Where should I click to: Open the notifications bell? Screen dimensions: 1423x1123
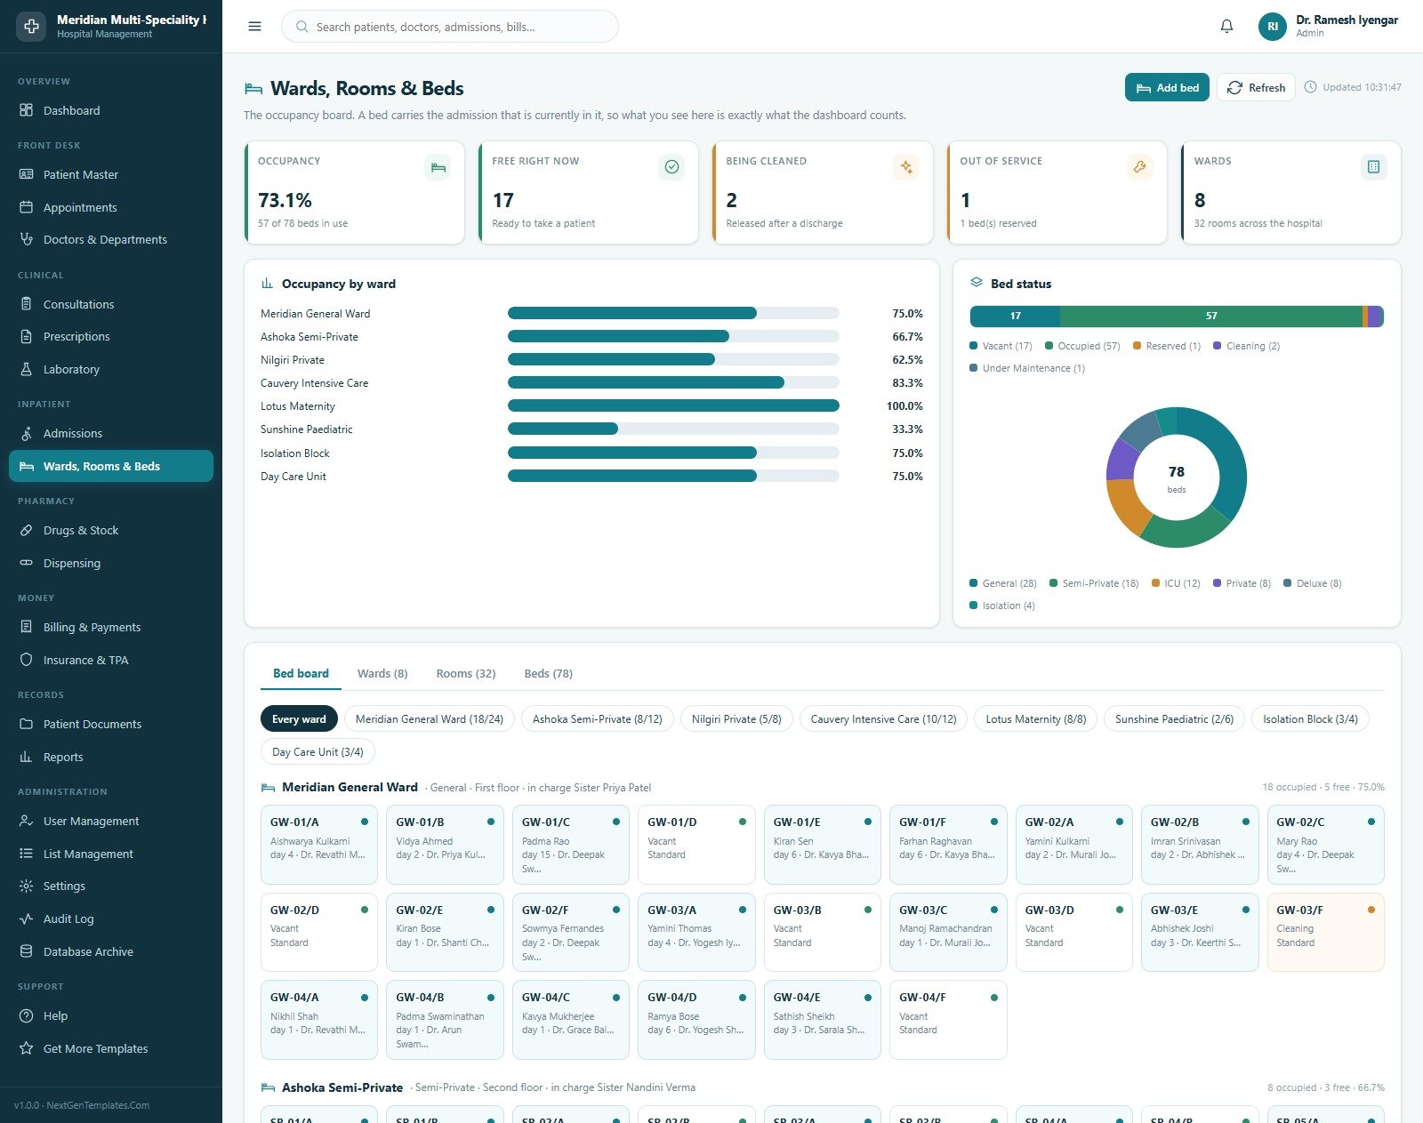point(1226,27)
